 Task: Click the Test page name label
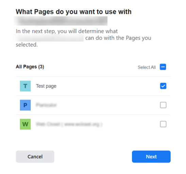pos(46,86)
